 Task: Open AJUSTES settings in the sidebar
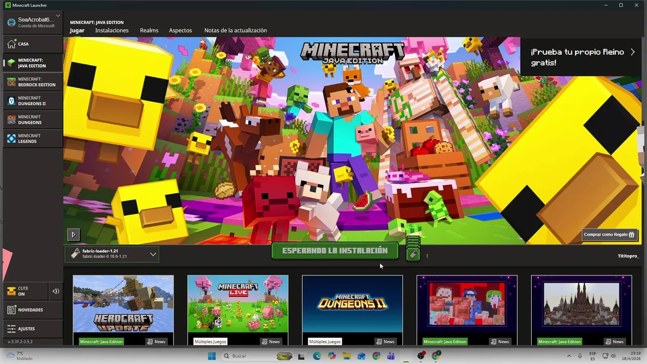[x=32, y=329]
